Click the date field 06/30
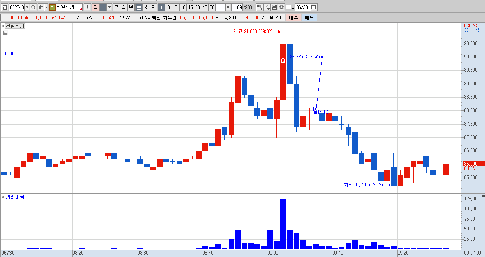The image size is (485, 257). pyautogui.click(x=302, y=7)
